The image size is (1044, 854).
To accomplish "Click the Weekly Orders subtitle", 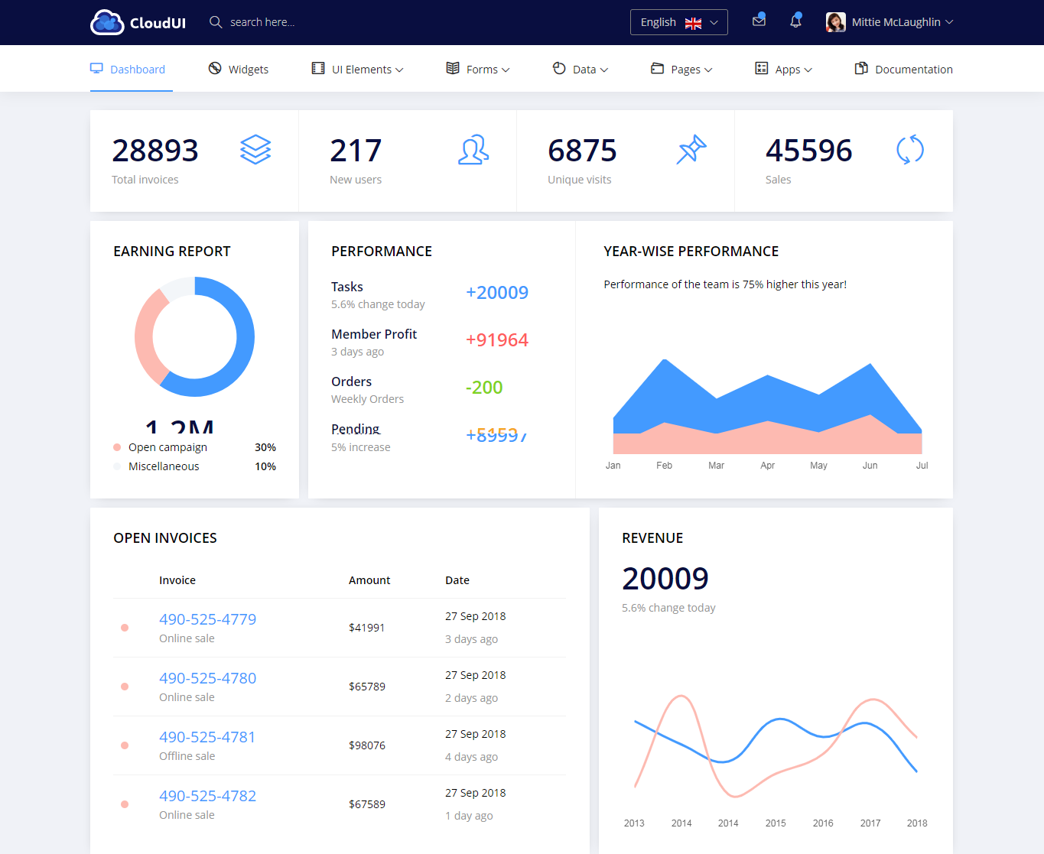I will point(367,399).
